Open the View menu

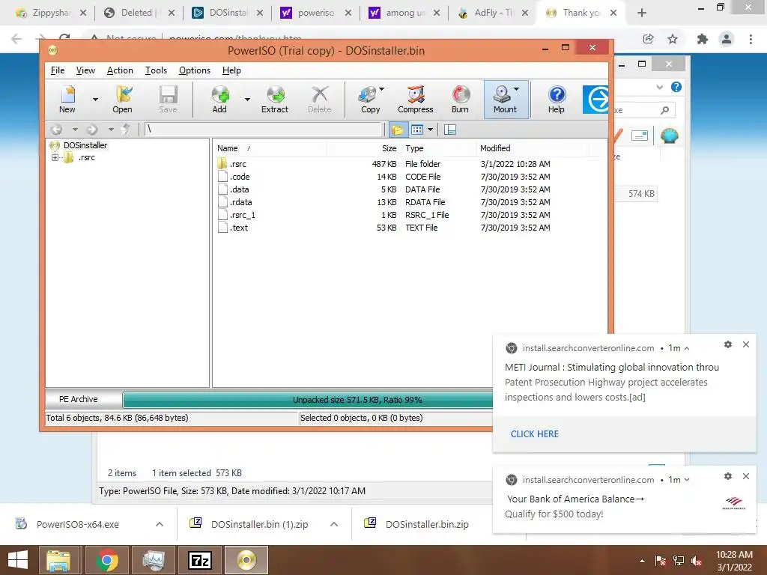85,70
